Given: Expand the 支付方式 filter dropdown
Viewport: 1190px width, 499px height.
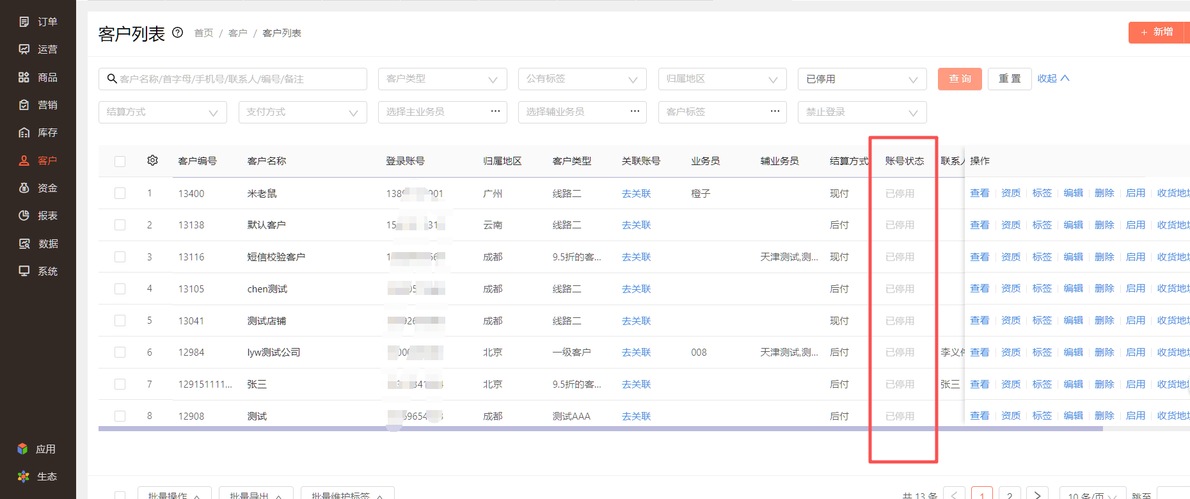Looking at the screenshot, I should tap(303, 112).
